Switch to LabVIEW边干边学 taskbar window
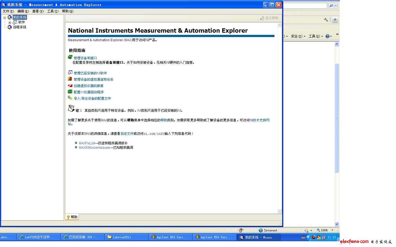The image size is (396, 247). (x=38, y=237)
